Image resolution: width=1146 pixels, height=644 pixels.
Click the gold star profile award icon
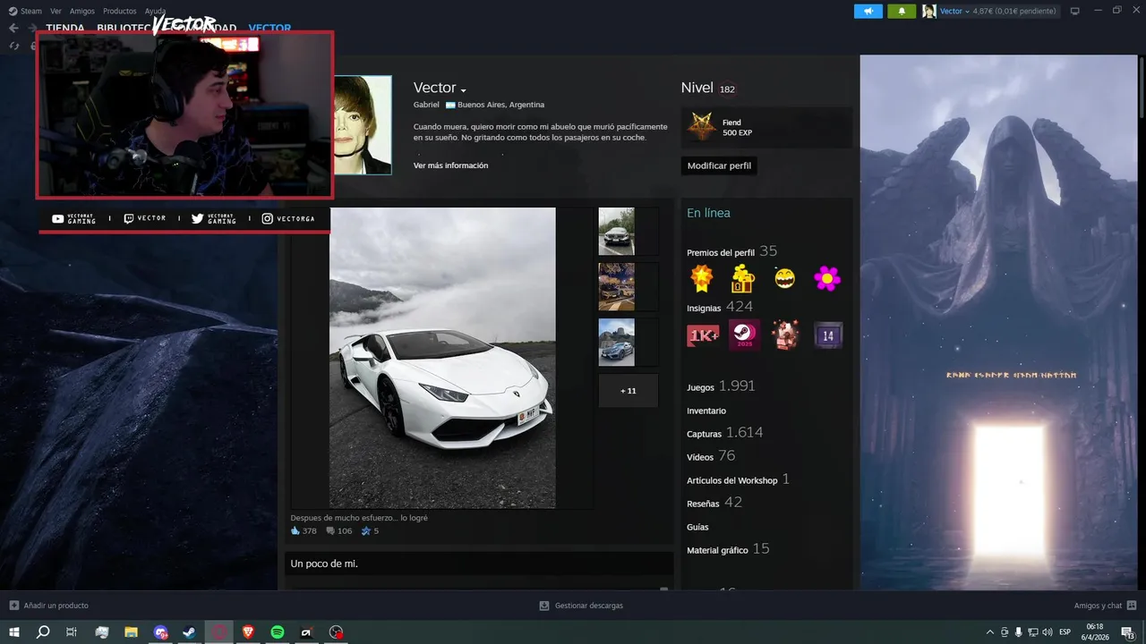pos(702,278)
